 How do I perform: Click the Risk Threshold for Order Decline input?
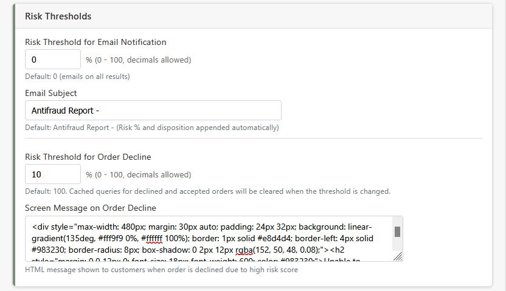53,174
